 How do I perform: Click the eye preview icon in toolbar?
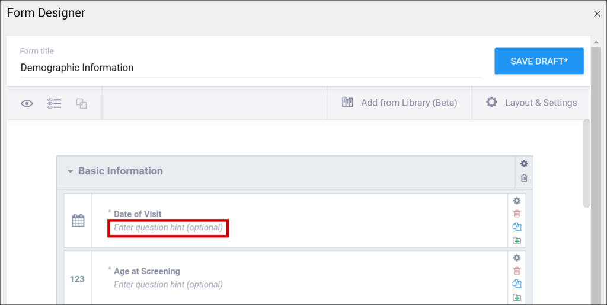[27, 103]
